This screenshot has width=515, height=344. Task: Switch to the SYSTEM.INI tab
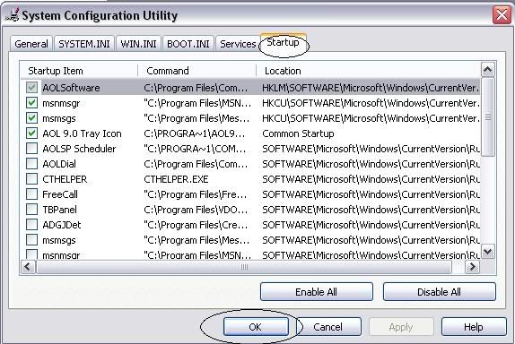(x=84, y=44)
